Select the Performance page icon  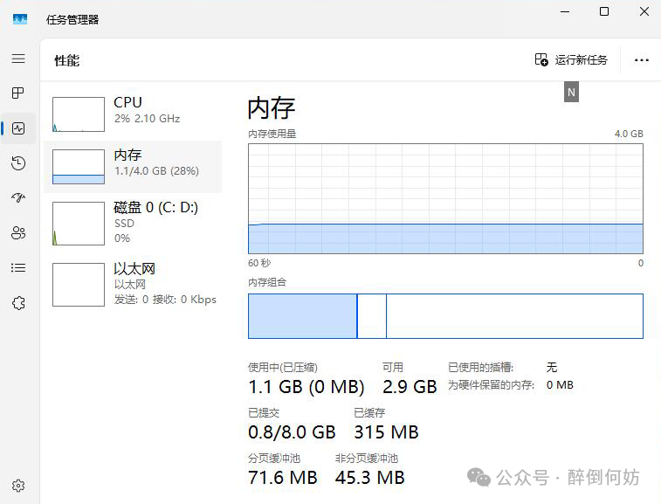(x=18, y=128)
